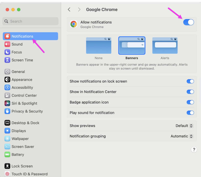
Task: Click the Screen Time hourglass icon
Action: pos(7,60)
